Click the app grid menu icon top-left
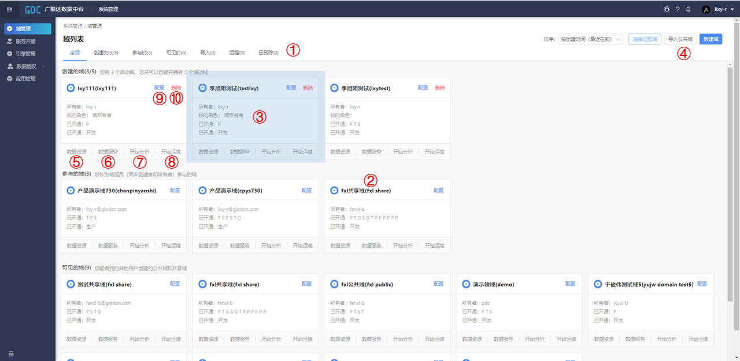This screenshot has width=740, height=361. pyautogui.click(x=9, y=9)
